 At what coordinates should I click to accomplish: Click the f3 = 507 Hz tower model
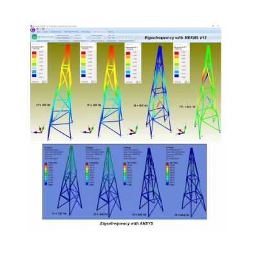click(159, 91)
